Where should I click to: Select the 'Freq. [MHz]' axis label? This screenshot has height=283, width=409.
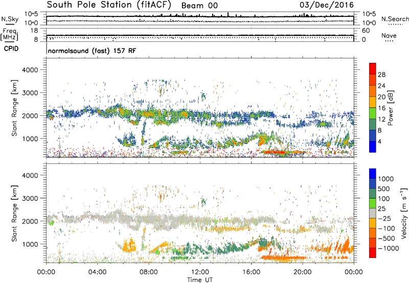[x=9, y=35]
